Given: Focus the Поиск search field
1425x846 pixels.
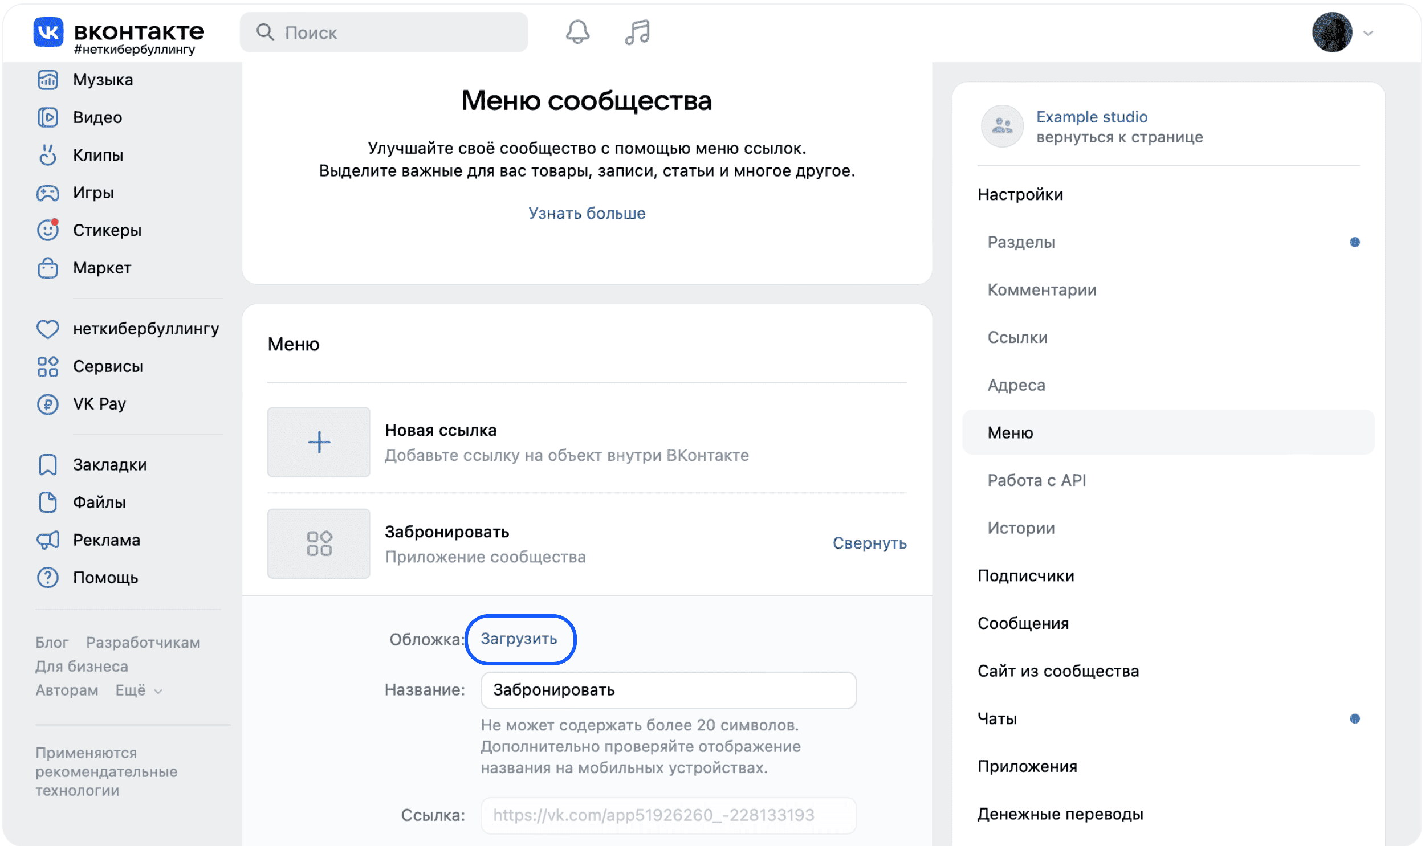Looking at the screenshot, I should coord(384,32).
